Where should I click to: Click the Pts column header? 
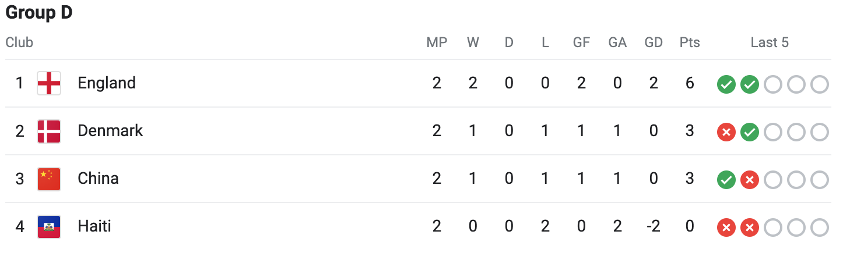pyautogui.click(x=690, y=42)
